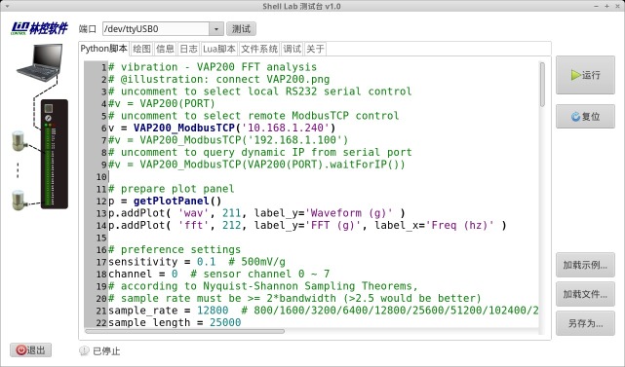
Task: Click line 16 '# preference settings'
Action: click(175, 249)
